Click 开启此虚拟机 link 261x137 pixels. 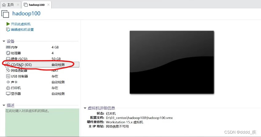tap(21, 24)
